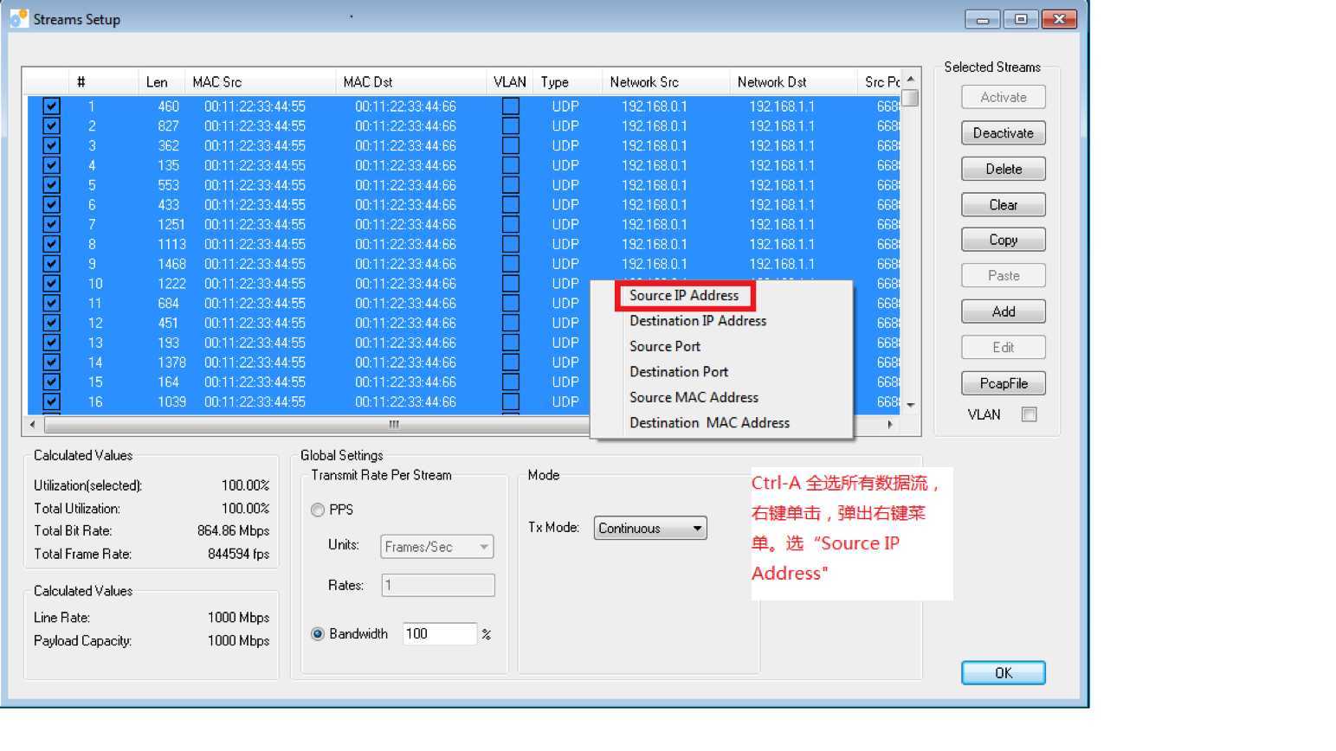Click the stream list scroll-down arrow

click(x=909, y=404)
